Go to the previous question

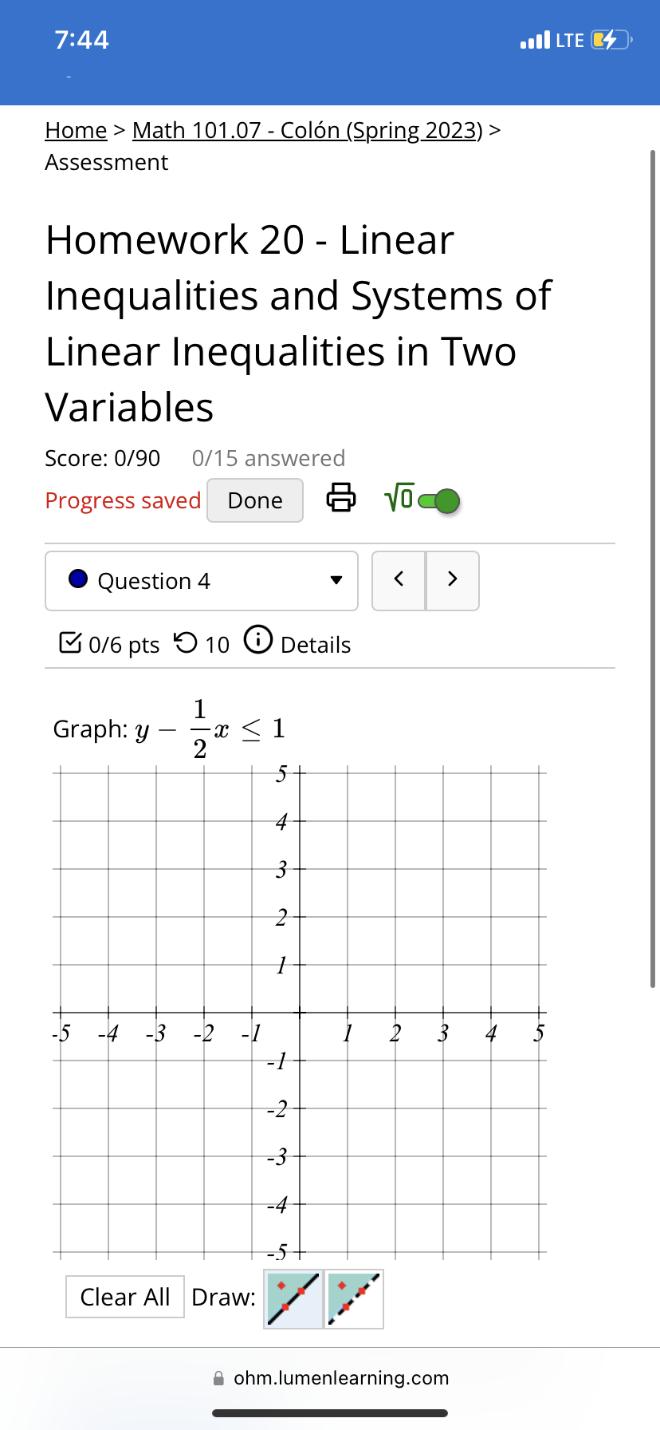click(399, 580)
